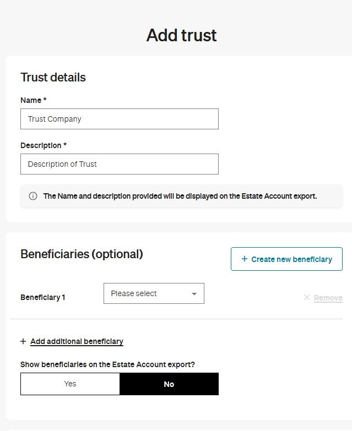Click the plus icon before Add additional beneficiary

point(23,341)
